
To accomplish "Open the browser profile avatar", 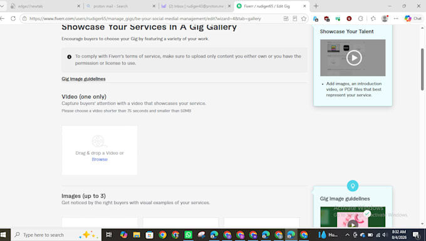I will coord(385,18).
